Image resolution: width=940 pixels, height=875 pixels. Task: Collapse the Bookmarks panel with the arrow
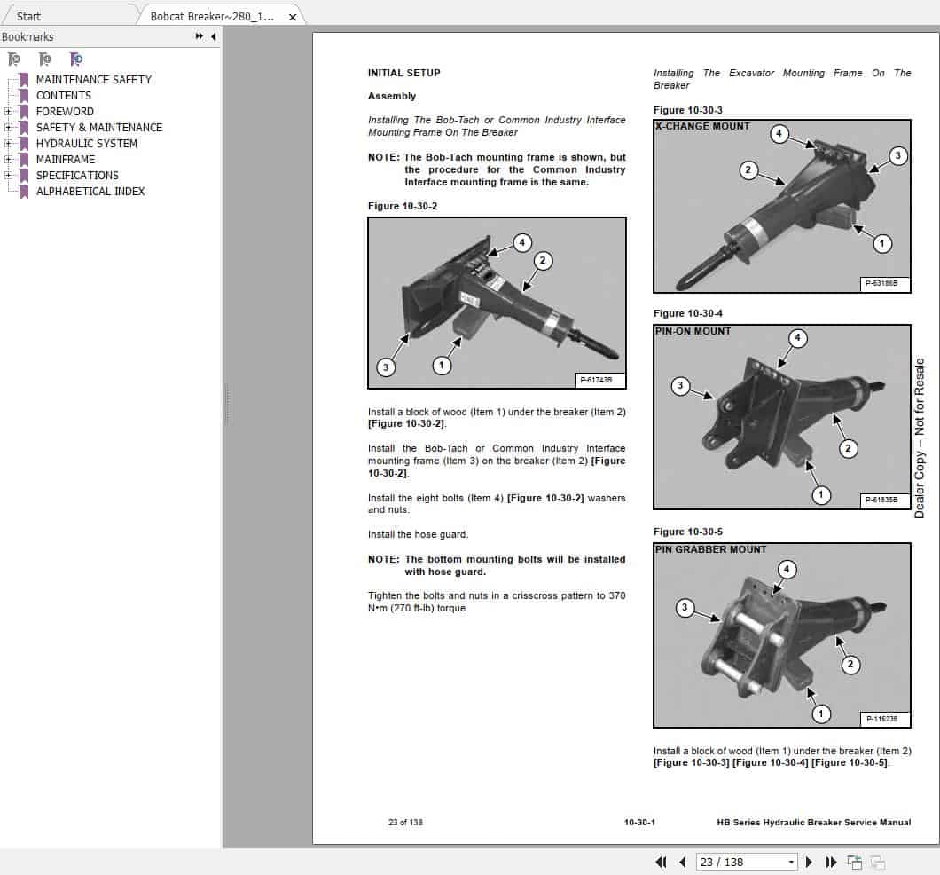tap(212, 37)
